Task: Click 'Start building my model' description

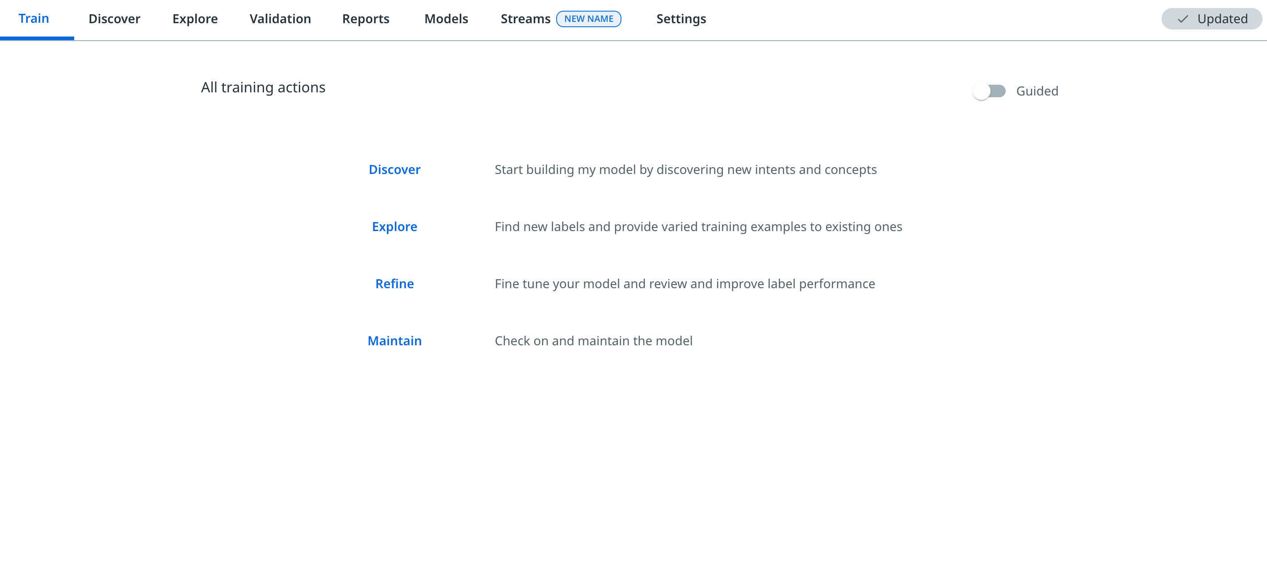Action: click(686, 169)
